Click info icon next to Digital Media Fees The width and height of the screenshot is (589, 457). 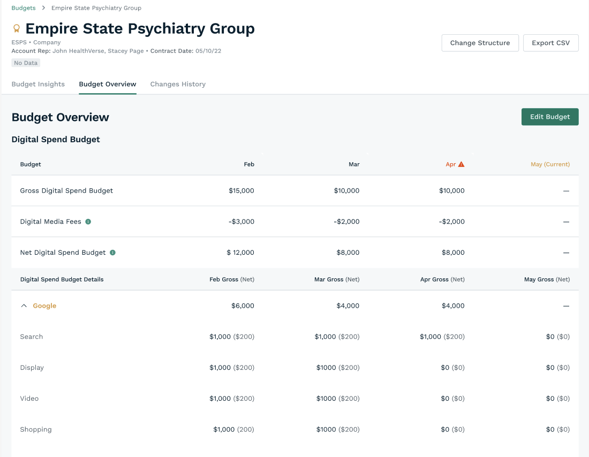88,222
